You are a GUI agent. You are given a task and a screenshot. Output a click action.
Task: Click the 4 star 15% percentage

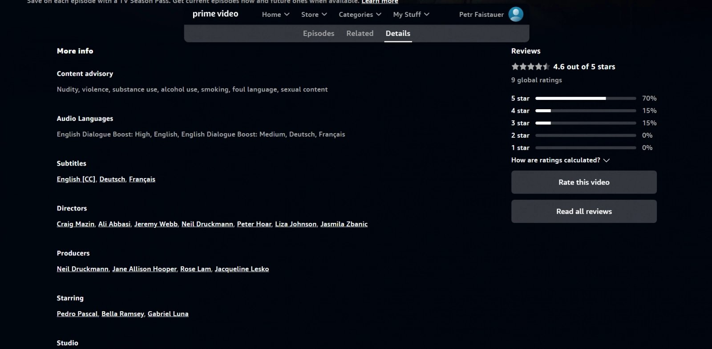[x=649, y=111]
